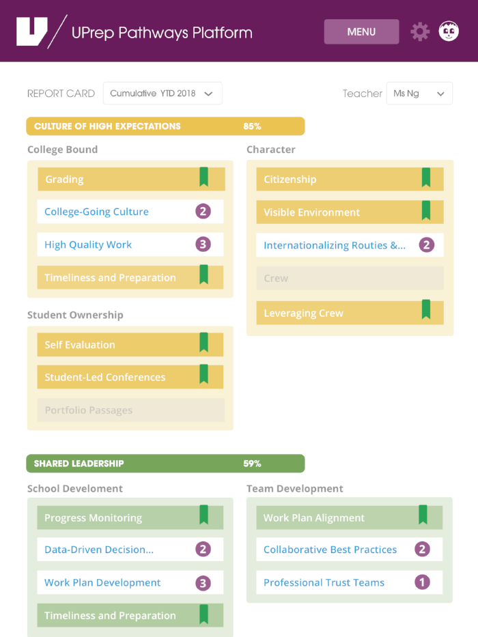
Task: Click the UPrep U logo
Action: click(31, 31)
